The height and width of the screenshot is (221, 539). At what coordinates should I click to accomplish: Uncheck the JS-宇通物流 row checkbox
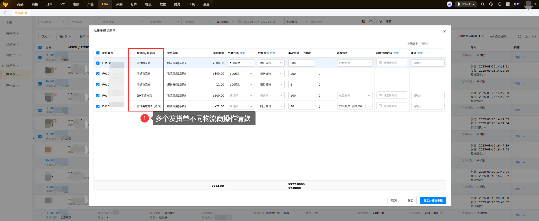click(98, 96)
